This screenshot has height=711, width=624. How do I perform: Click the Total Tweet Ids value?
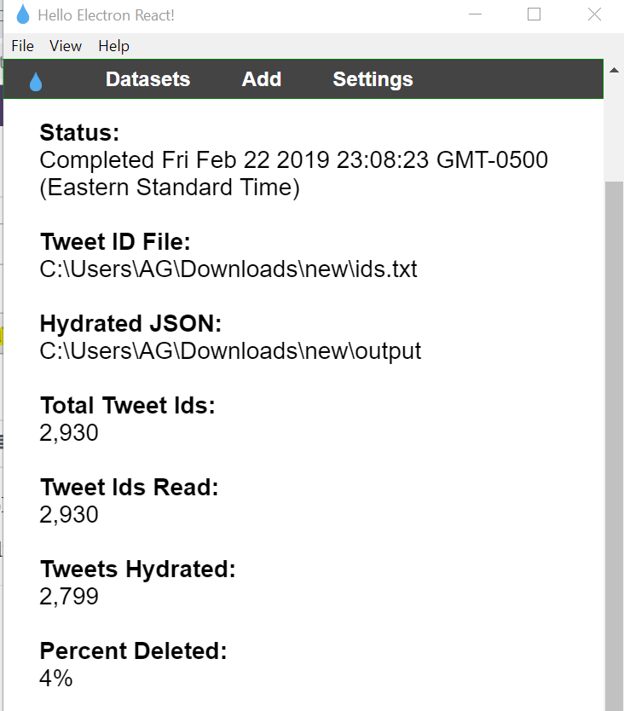pyautogui.click(x=69, y=433)
